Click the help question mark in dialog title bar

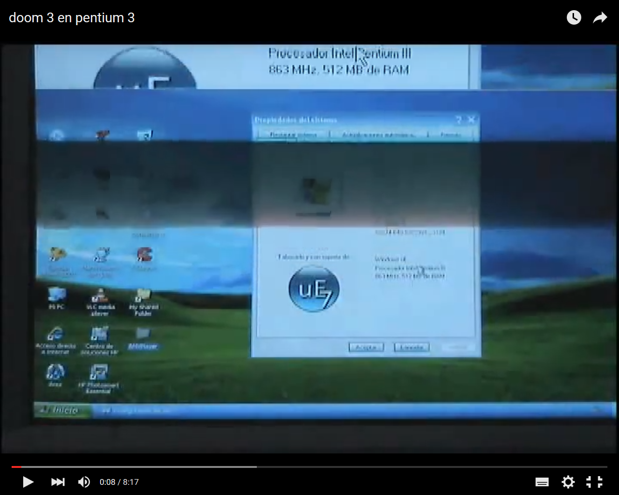(x=458, y=119)
